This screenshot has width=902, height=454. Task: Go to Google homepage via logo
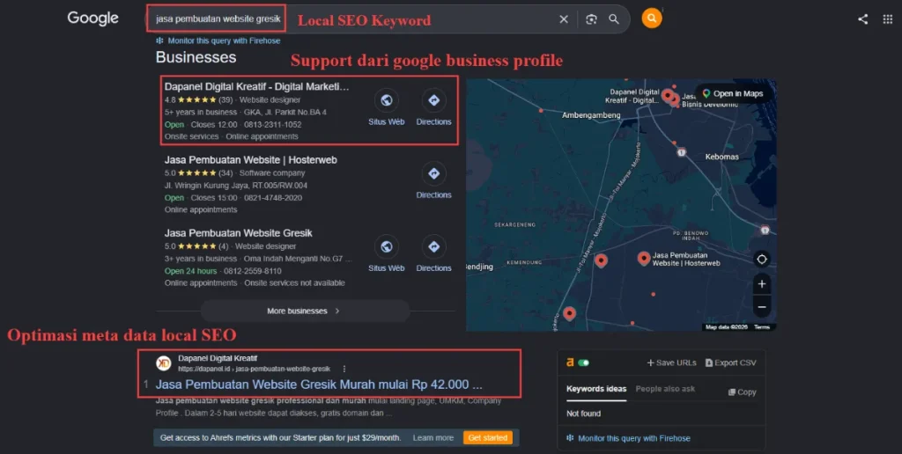pos(92,18)
